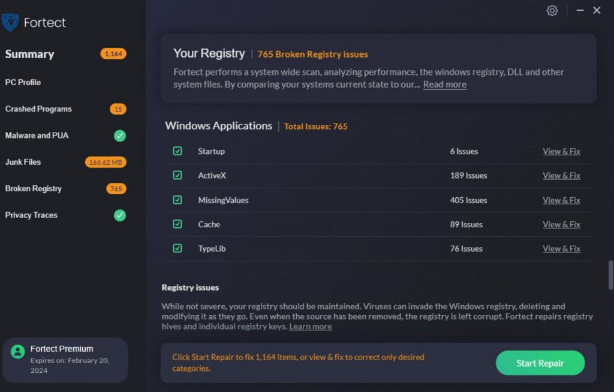
Task: Click View & Fix for TypeLib
Action: 561,249
